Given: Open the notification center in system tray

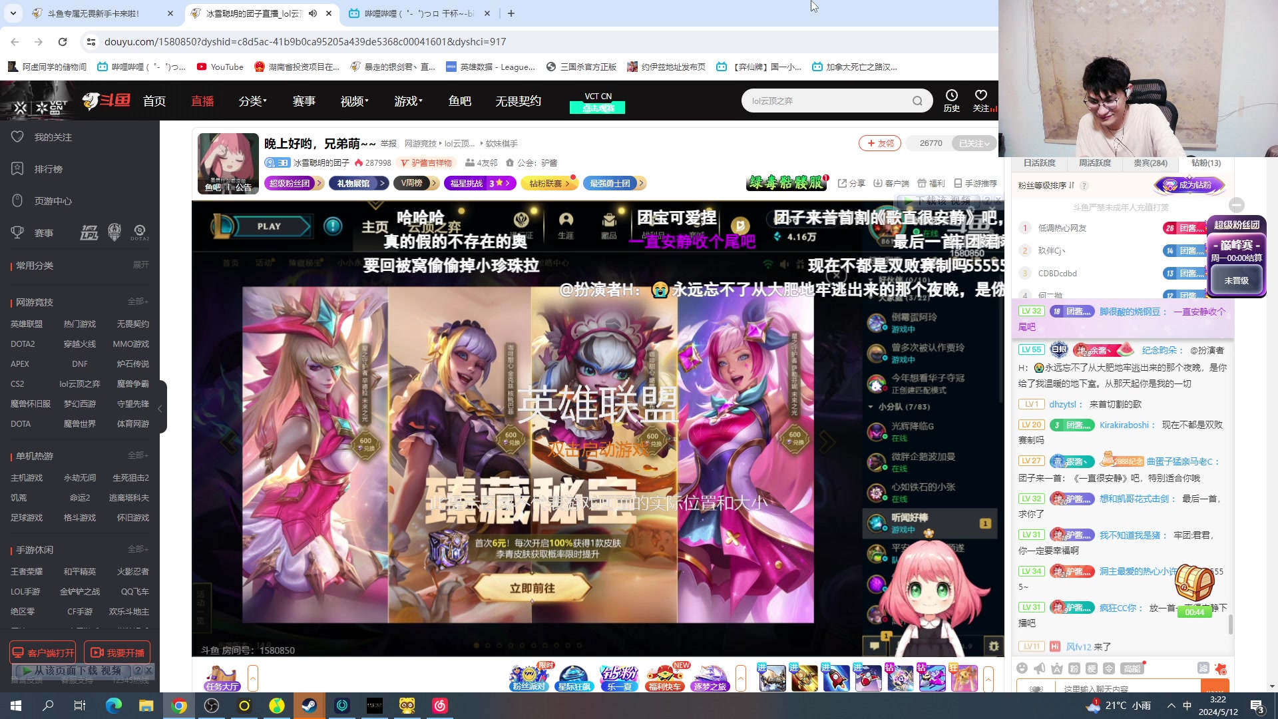Looking at the screenshot, I should (1257, 706).
